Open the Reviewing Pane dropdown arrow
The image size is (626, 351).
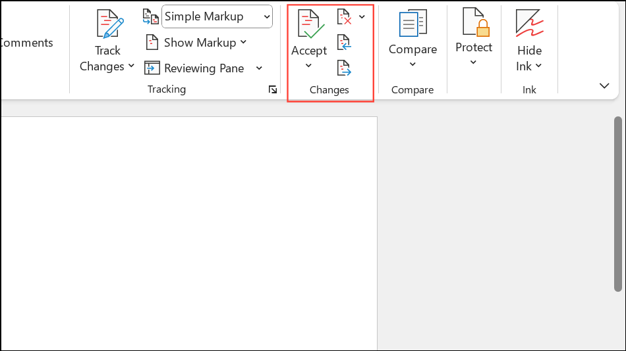pyautogui.click(x=259, y=68)
